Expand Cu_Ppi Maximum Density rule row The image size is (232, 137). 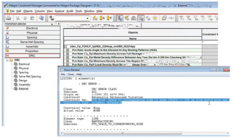pyautogui.click(x=67, y=54)
